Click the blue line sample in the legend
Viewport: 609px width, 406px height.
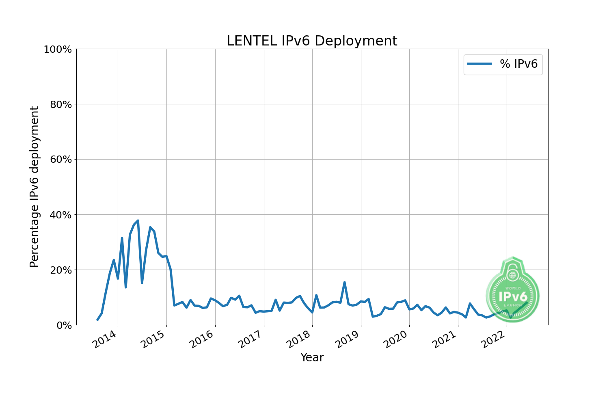click(479, 64)
